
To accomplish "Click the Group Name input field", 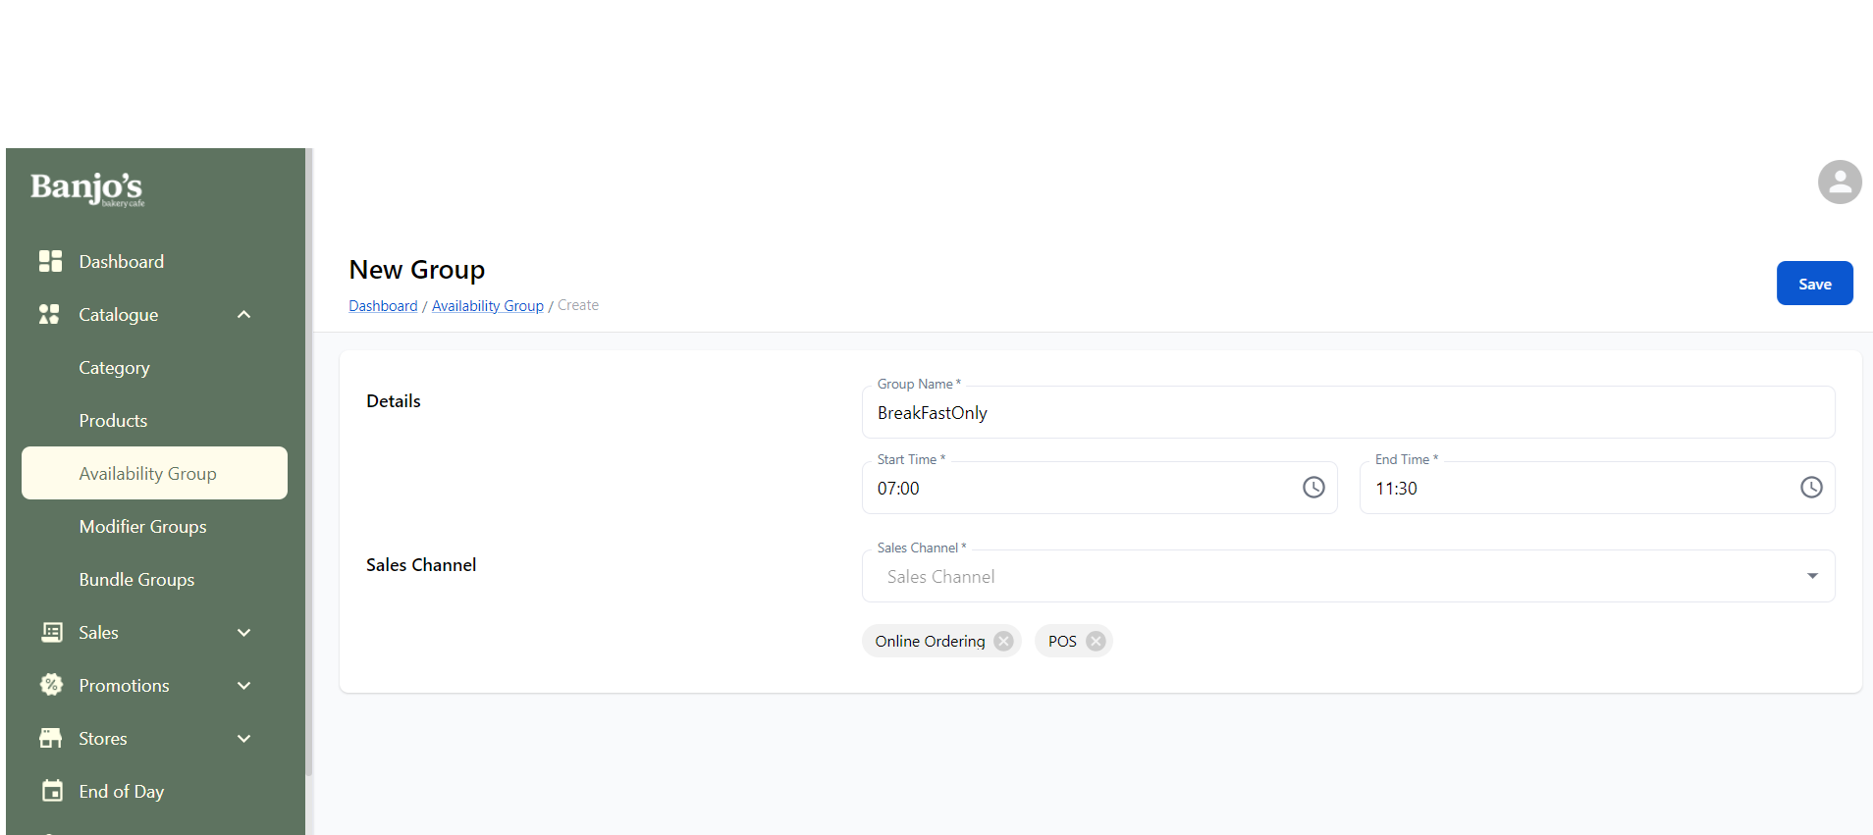I will click(1347, 413).
